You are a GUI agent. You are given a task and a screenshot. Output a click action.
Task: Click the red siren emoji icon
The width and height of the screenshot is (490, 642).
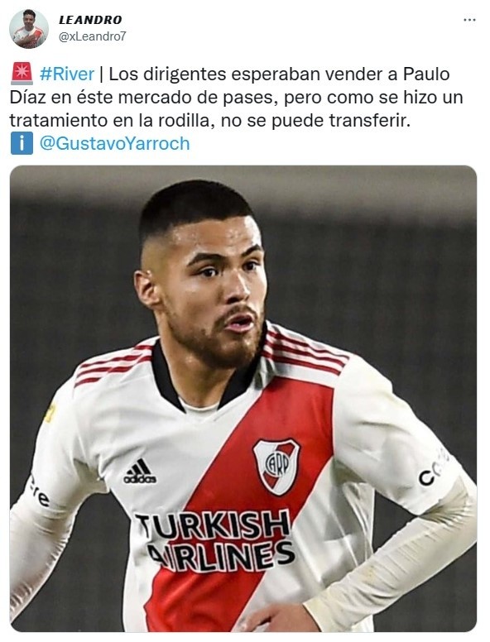(x=22, y=74)
